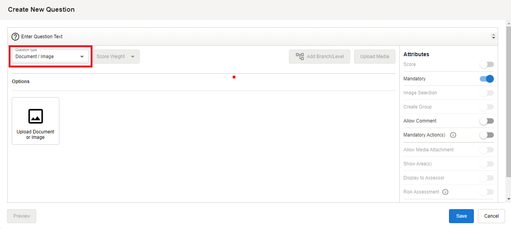Enable the Allow Comment toggle
This screenshot has width=511, height=229.
click(x=487, y=121)
